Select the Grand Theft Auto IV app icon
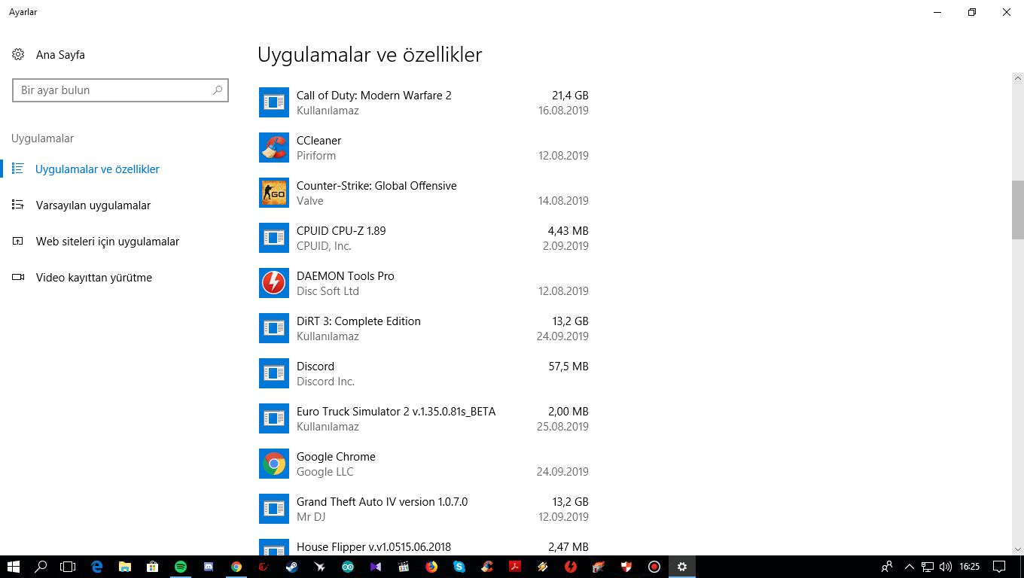 tap(274, 509)
